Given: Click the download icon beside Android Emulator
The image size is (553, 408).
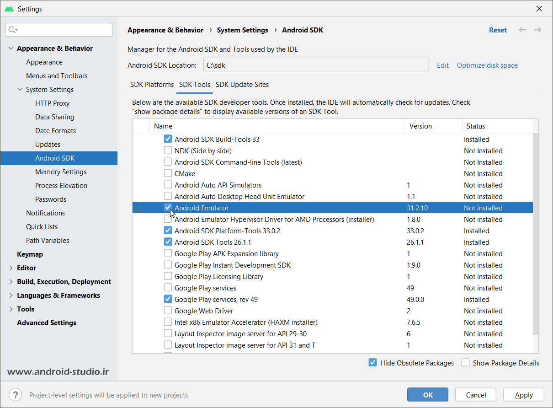Looking at the screenshot, I should tap(139, 208).
